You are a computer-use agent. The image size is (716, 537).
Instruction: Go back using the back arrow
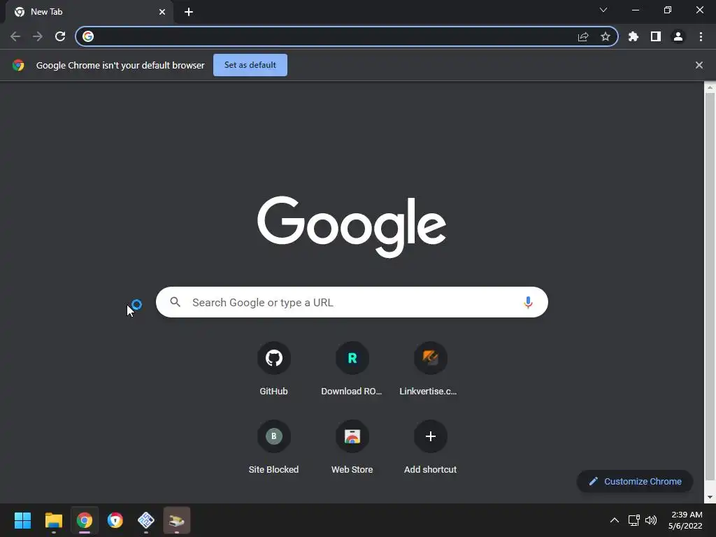15,36
